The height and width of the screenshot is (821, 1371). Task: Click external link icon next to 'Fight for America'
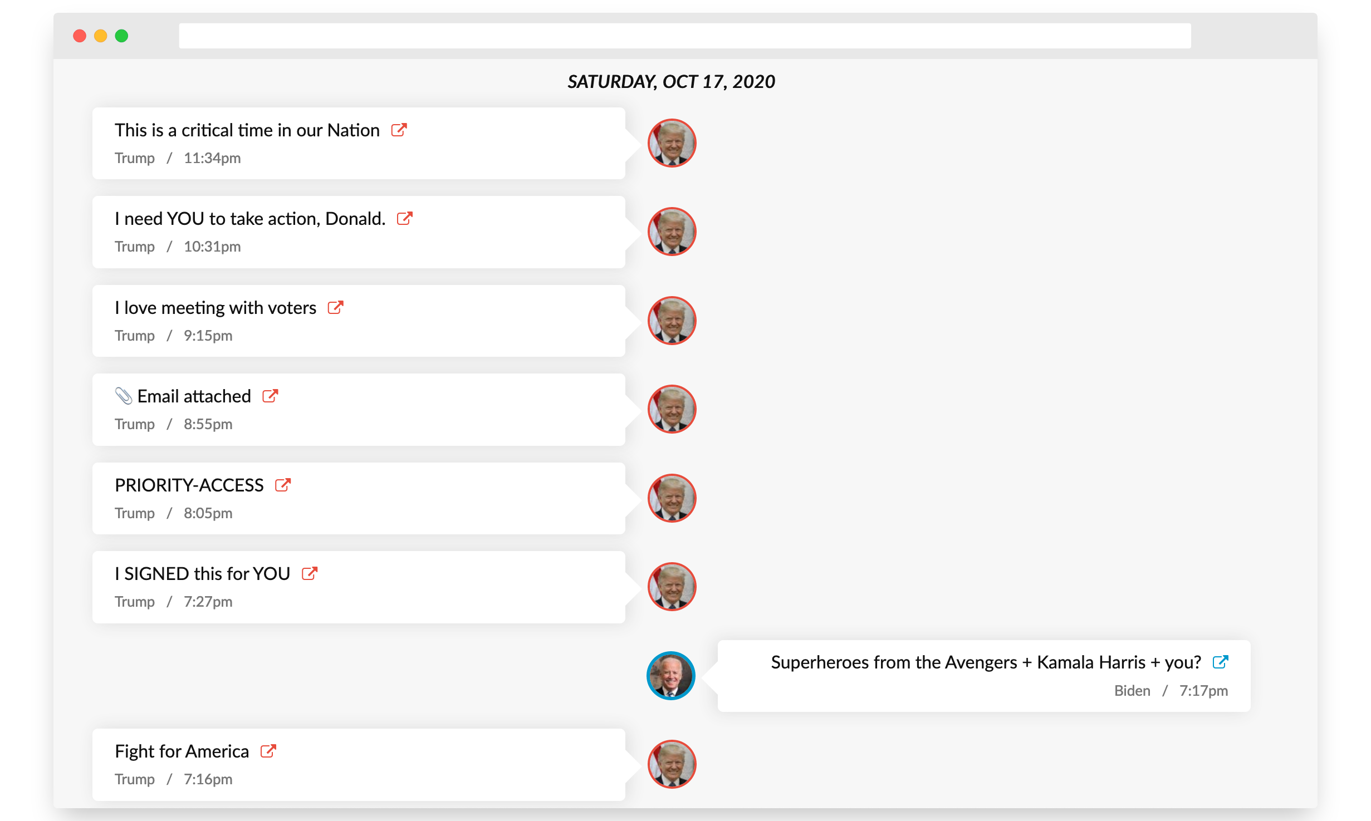point(268,751)
